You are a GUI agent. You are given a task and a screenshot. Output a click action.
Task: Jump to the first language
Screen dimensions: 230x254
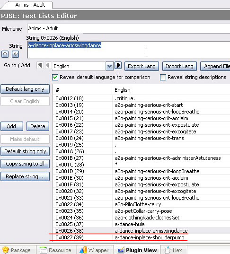[x=40, y=66]
